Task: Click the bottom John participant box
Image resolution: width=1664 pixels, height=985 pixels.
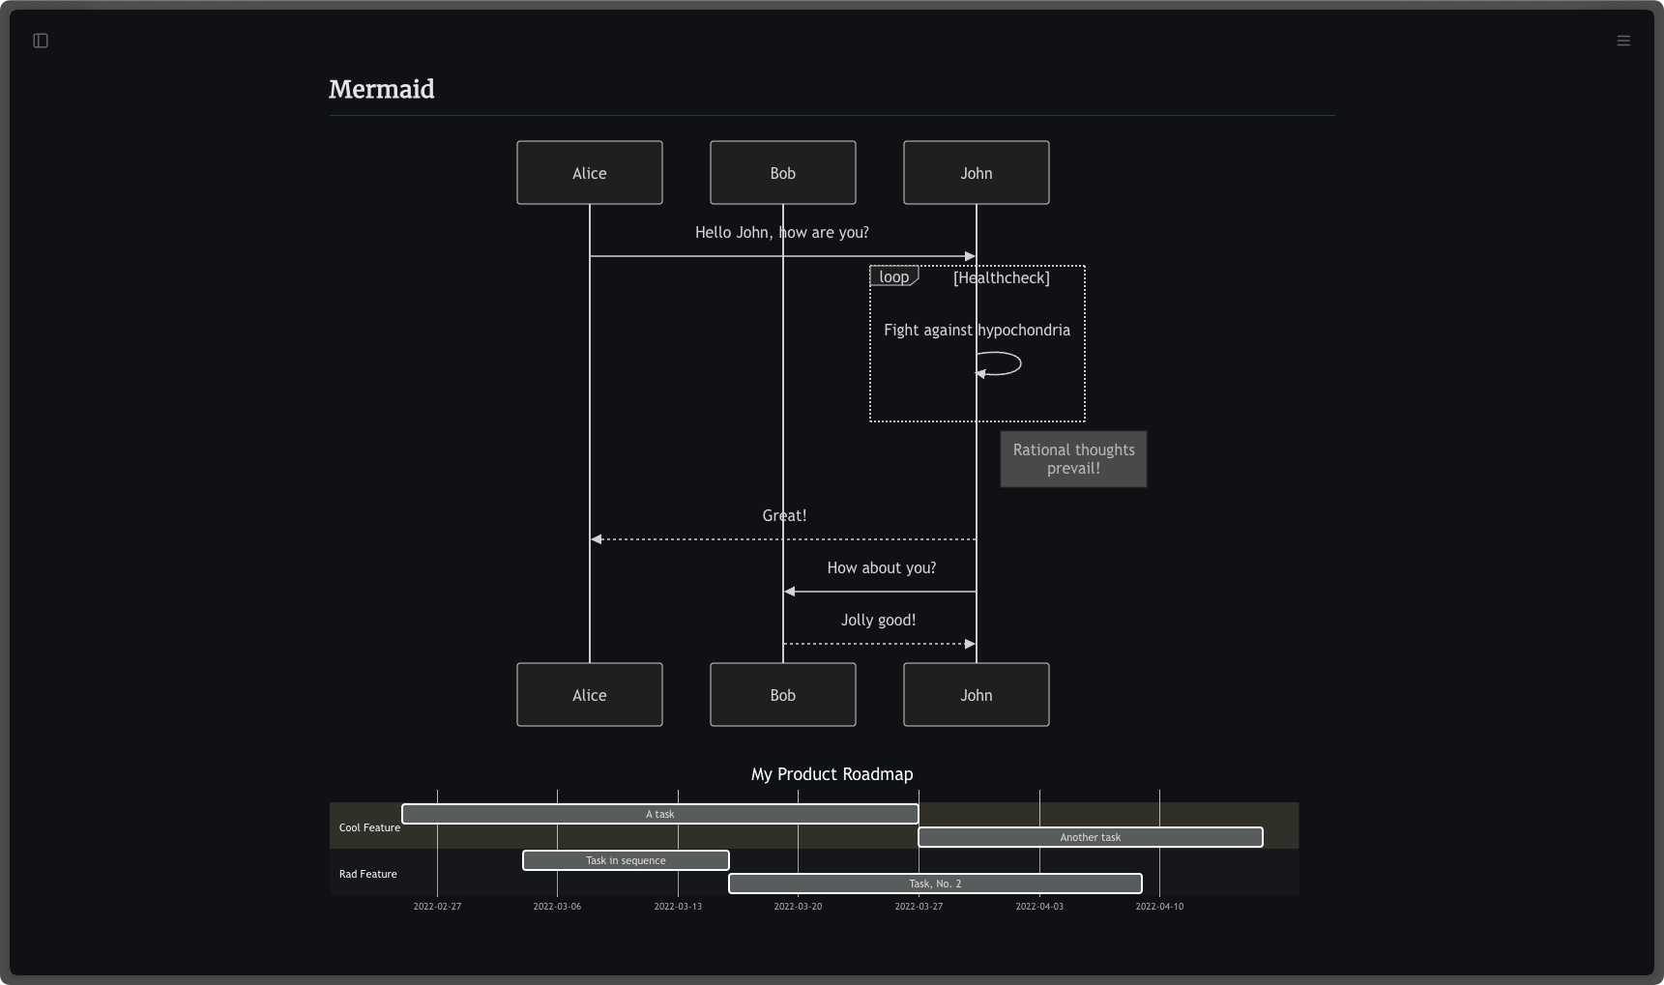Action: point(976,695)
